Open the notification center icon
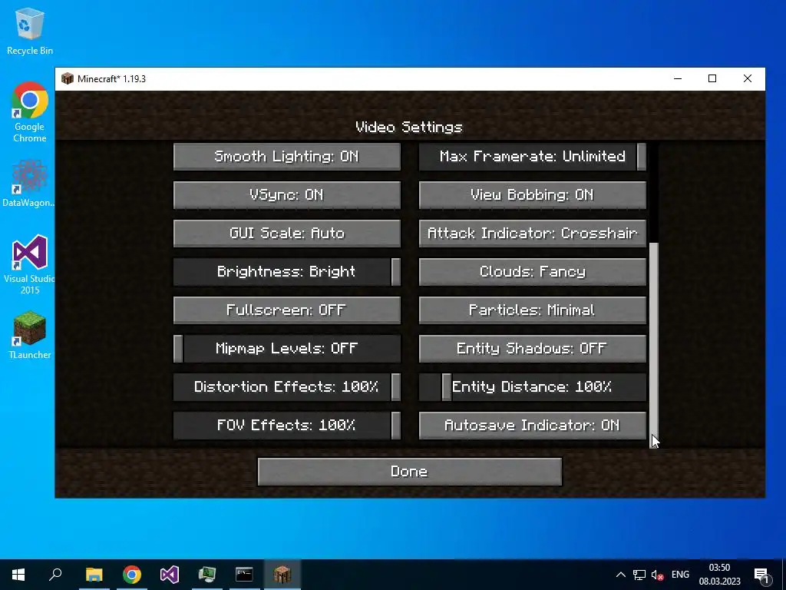Screen dimensions: 786x590 [761, 575]
